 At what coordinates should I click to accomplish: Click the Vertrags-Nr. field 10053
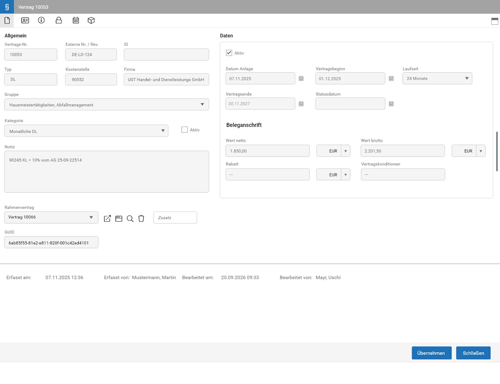(x=31, y=55)
